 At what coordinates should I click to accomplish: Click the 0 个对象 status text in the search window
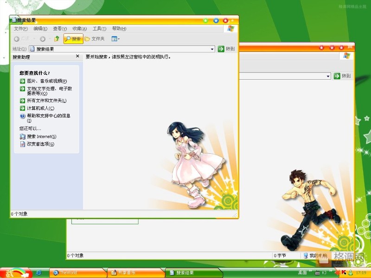coord(19,214)
